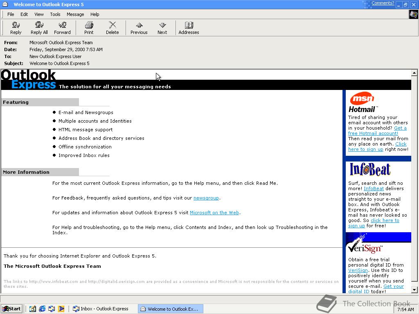419x314 pixels.
Task: Click the HTML message support bullet
Action: pyautogui.click(x=86, y=130)
